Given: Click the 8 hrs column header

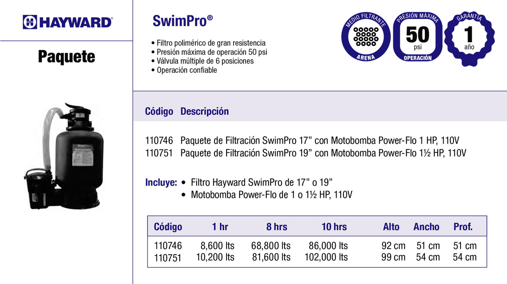Looking at the screenshot, I should [277, 227].
